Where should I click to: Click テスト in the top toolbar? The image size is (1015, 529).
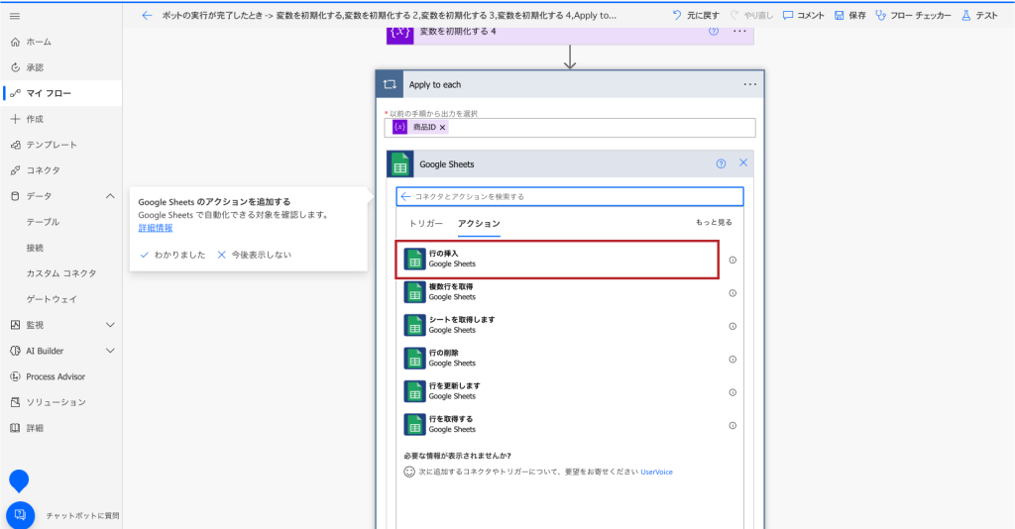coord(979,16)
